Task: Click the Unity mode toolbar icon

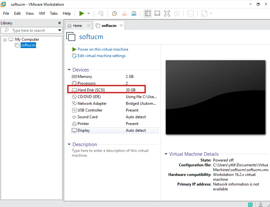Action: pos(177,13)
